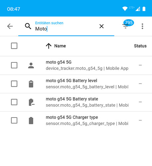This screenshot has height=166, width=152.
Task: Click the Battery state battery-minus icon
Action: coord(32,102)
